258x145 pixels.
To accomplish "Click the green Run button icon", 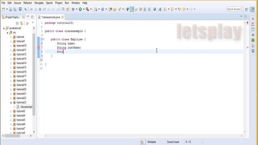I will point(80,9).
